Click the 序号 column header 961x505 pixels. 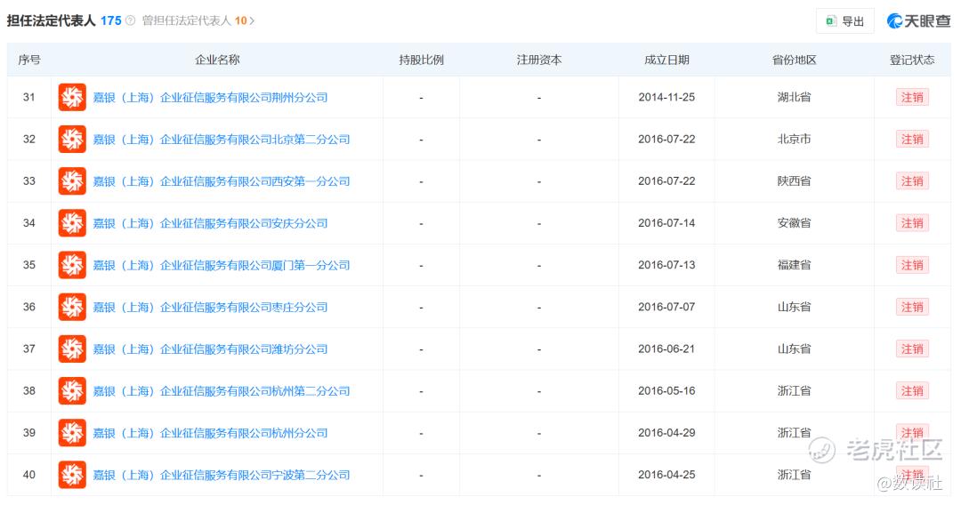click(29, 60)
